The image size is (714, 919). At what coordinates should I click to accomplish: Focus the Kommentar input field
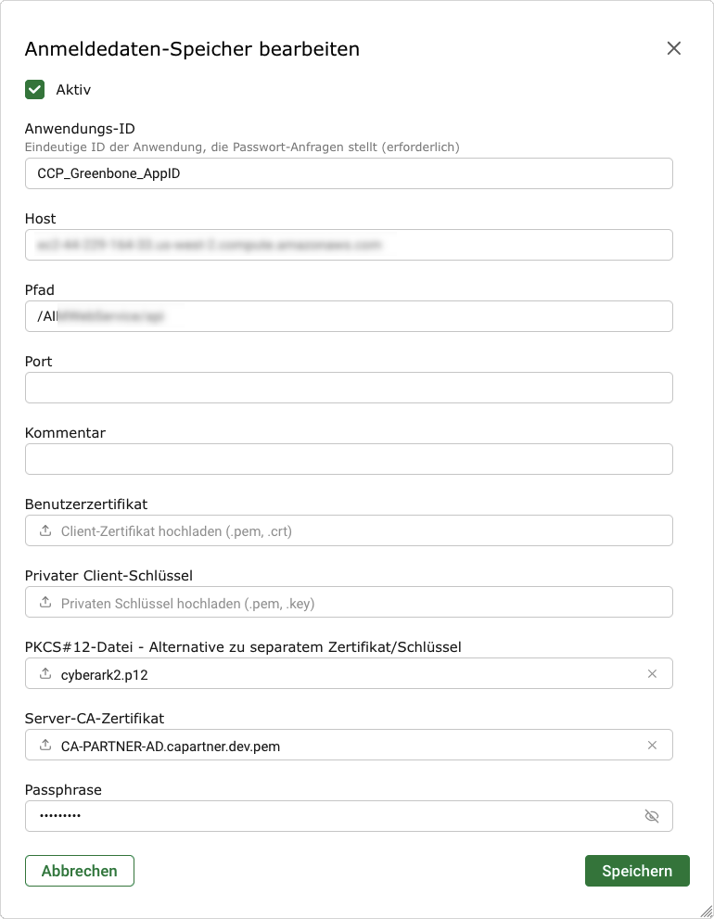[349, 459]
